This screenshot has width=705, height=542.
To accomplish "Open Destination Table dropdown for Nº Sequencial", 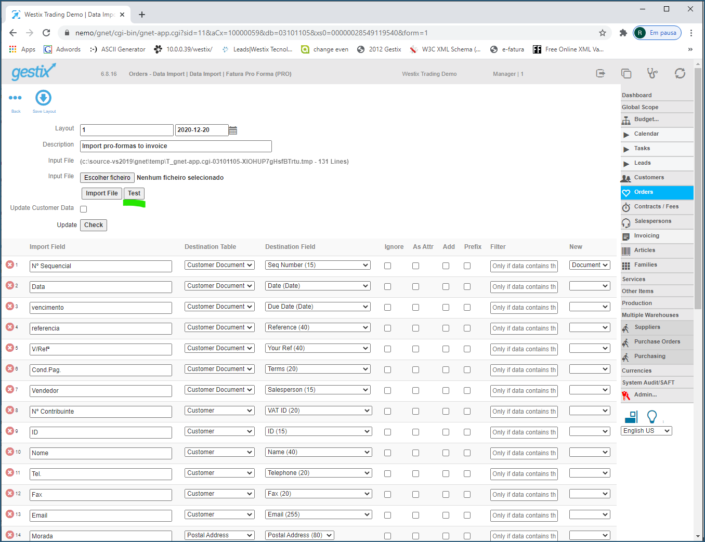I will (x=219, y=265).
